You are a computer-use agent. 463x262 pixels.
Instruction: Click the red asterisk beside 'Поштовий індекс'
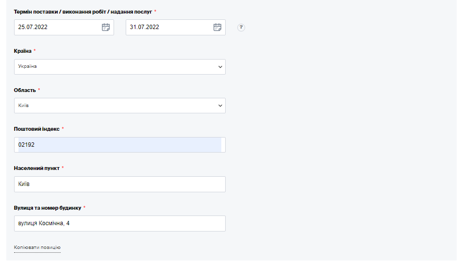(63, 129)
